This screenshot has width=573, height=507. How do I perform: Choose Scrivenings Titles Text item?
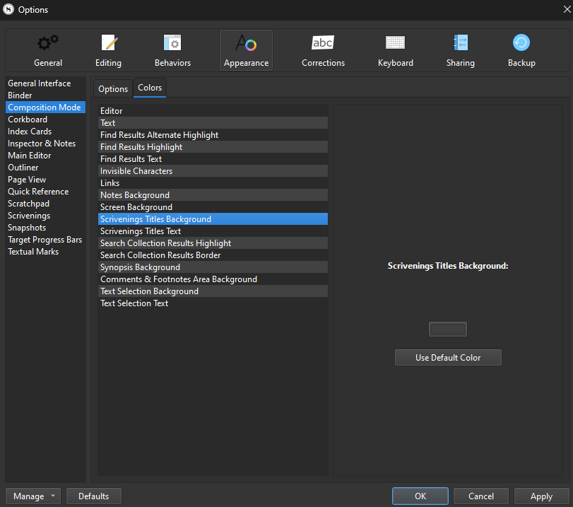click(213, 231)
